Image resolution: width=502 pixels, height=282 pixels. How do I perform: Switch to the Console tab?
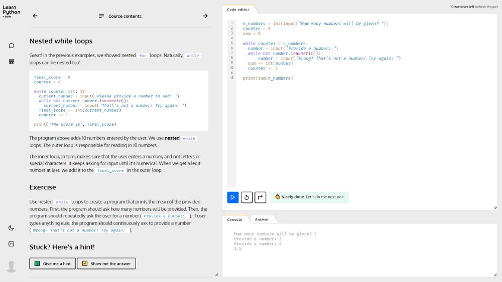tap(234, 220)
